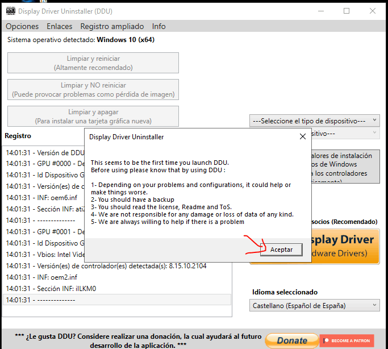Screen dimensions: 388x349
Task: Select log line 'Vbios: Intel Vide'
Action: pyautogui.click(x=44, y=255)
